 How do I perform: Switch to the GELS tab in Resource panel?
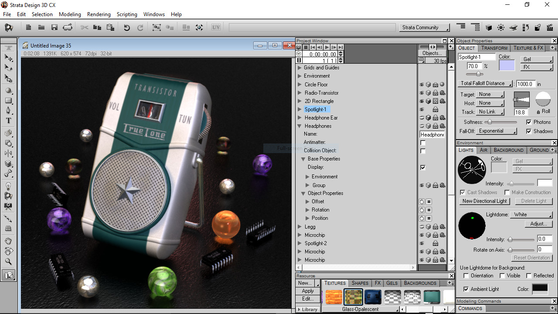(x=391, y=283)
